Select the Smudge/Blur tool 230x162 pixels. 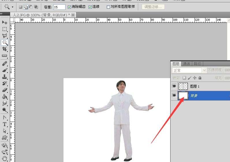point(5,103)
